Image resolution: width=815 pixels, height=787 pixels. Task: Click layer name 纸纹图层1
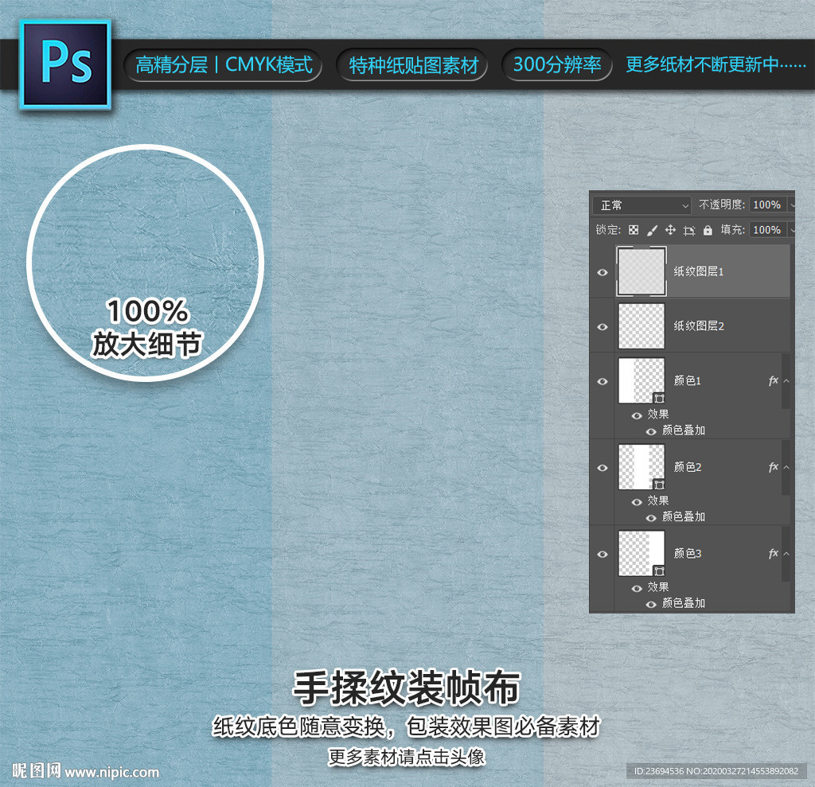tap(699, 271)
